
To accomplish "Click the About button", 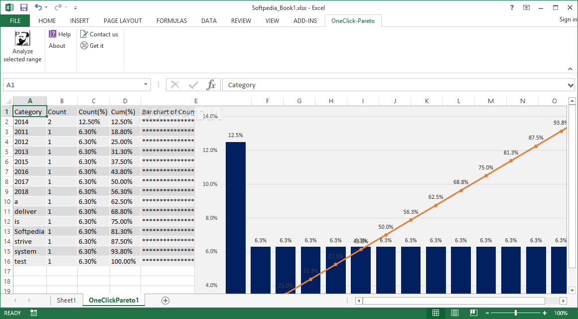I will 57,46.
